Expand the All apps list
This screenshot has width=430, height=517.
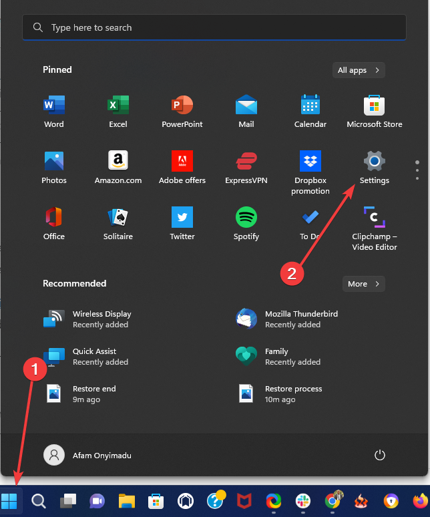point(359,70)
